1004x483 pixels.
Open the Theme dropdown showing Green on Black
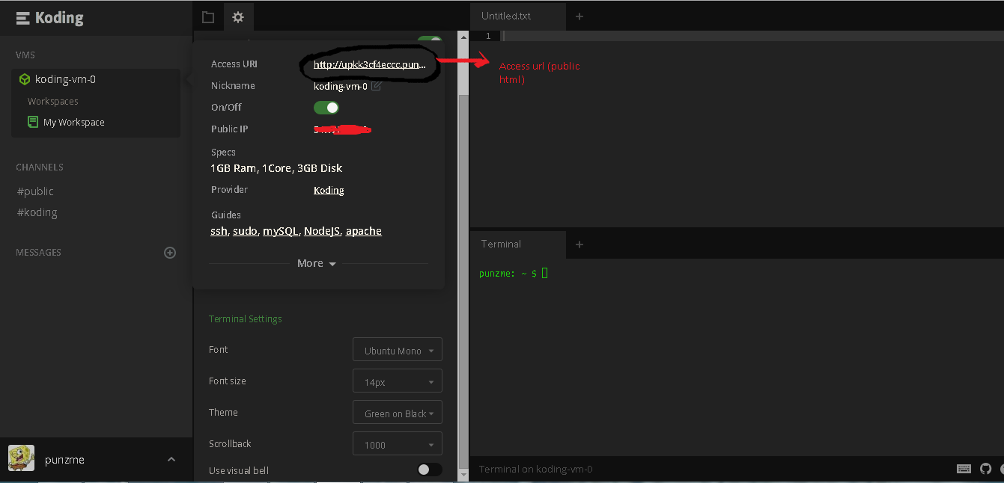coord(397,412)
